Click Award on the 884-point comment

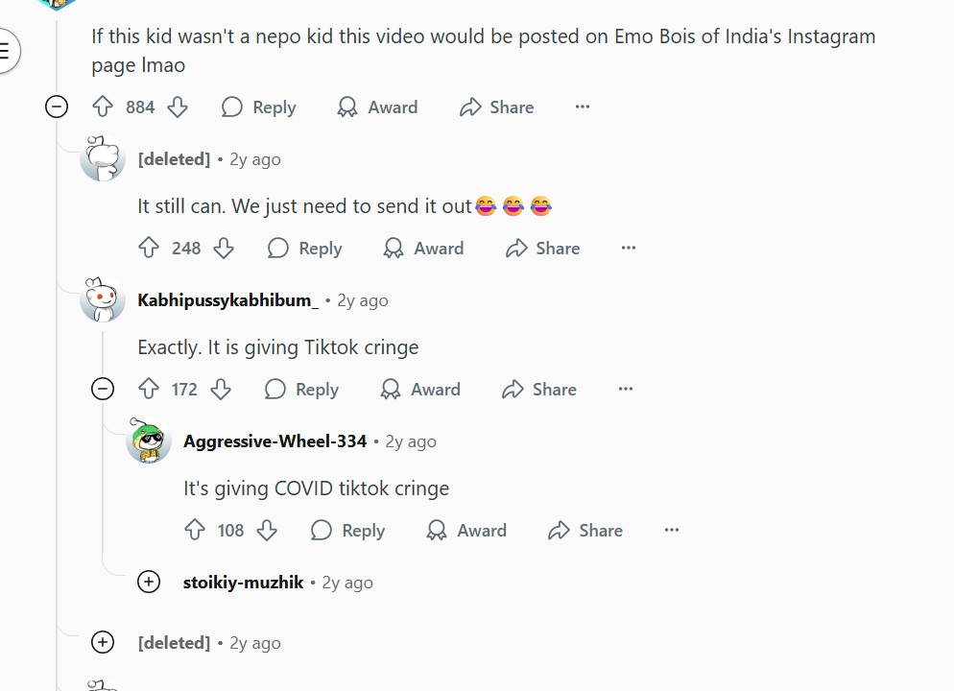(377, 107)
